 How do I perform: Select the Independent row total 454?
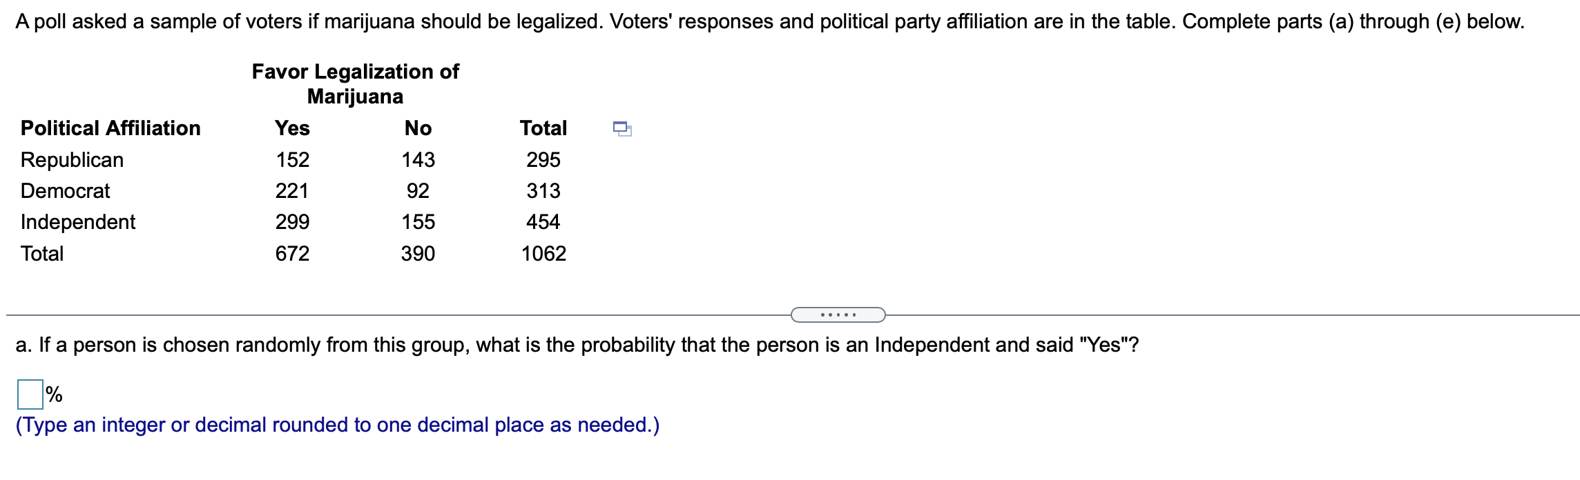pyautogui.click(x=543, y=222)
